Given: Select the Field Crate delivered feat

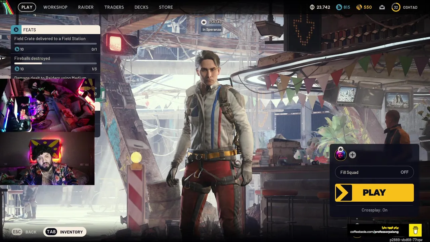Looking at the screenshot, I should coord(55,44).
